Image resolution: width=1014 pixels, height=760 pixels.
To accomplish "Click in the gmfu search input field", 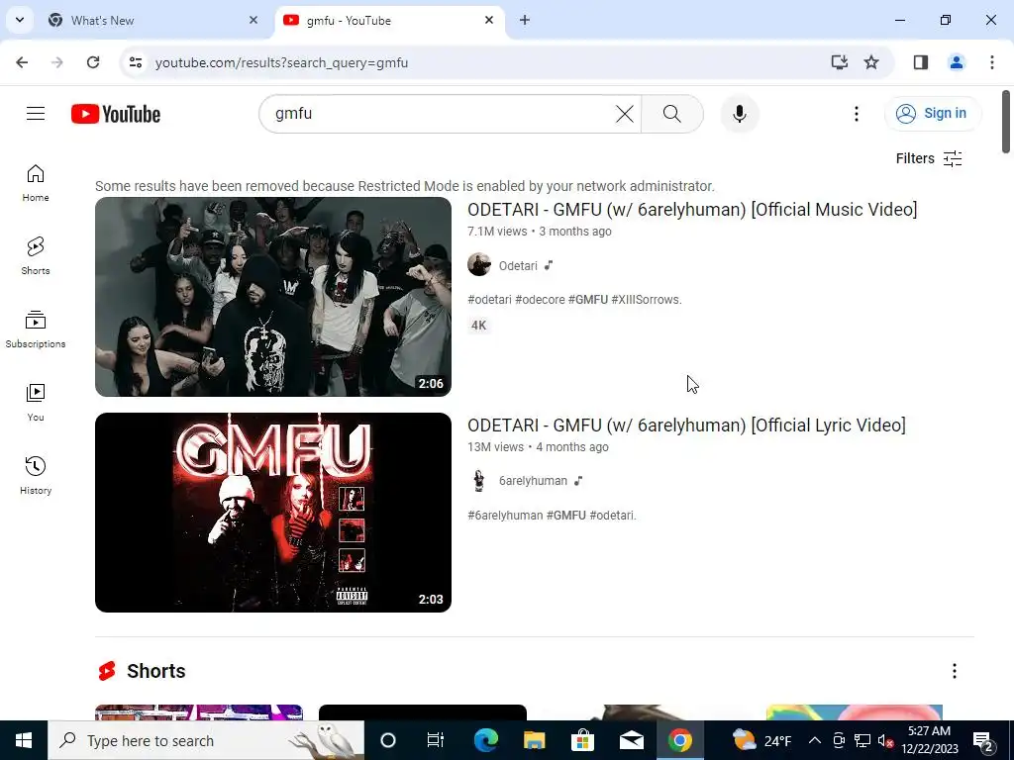I will click(x=443, y=114).
